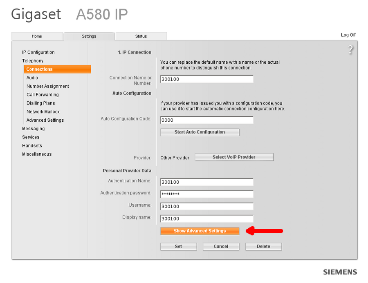Open the help question mark icon
The image size is (368, 283).
[x=350, y=49]
